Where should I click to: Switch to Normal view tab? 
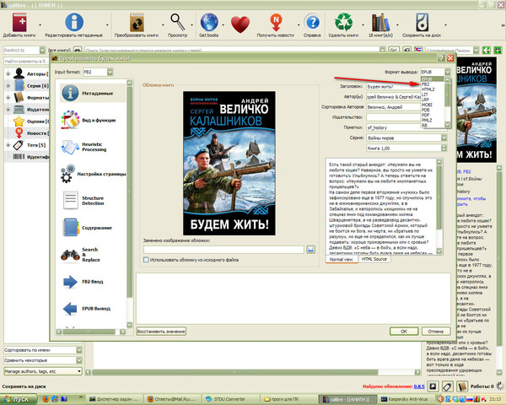342,259
